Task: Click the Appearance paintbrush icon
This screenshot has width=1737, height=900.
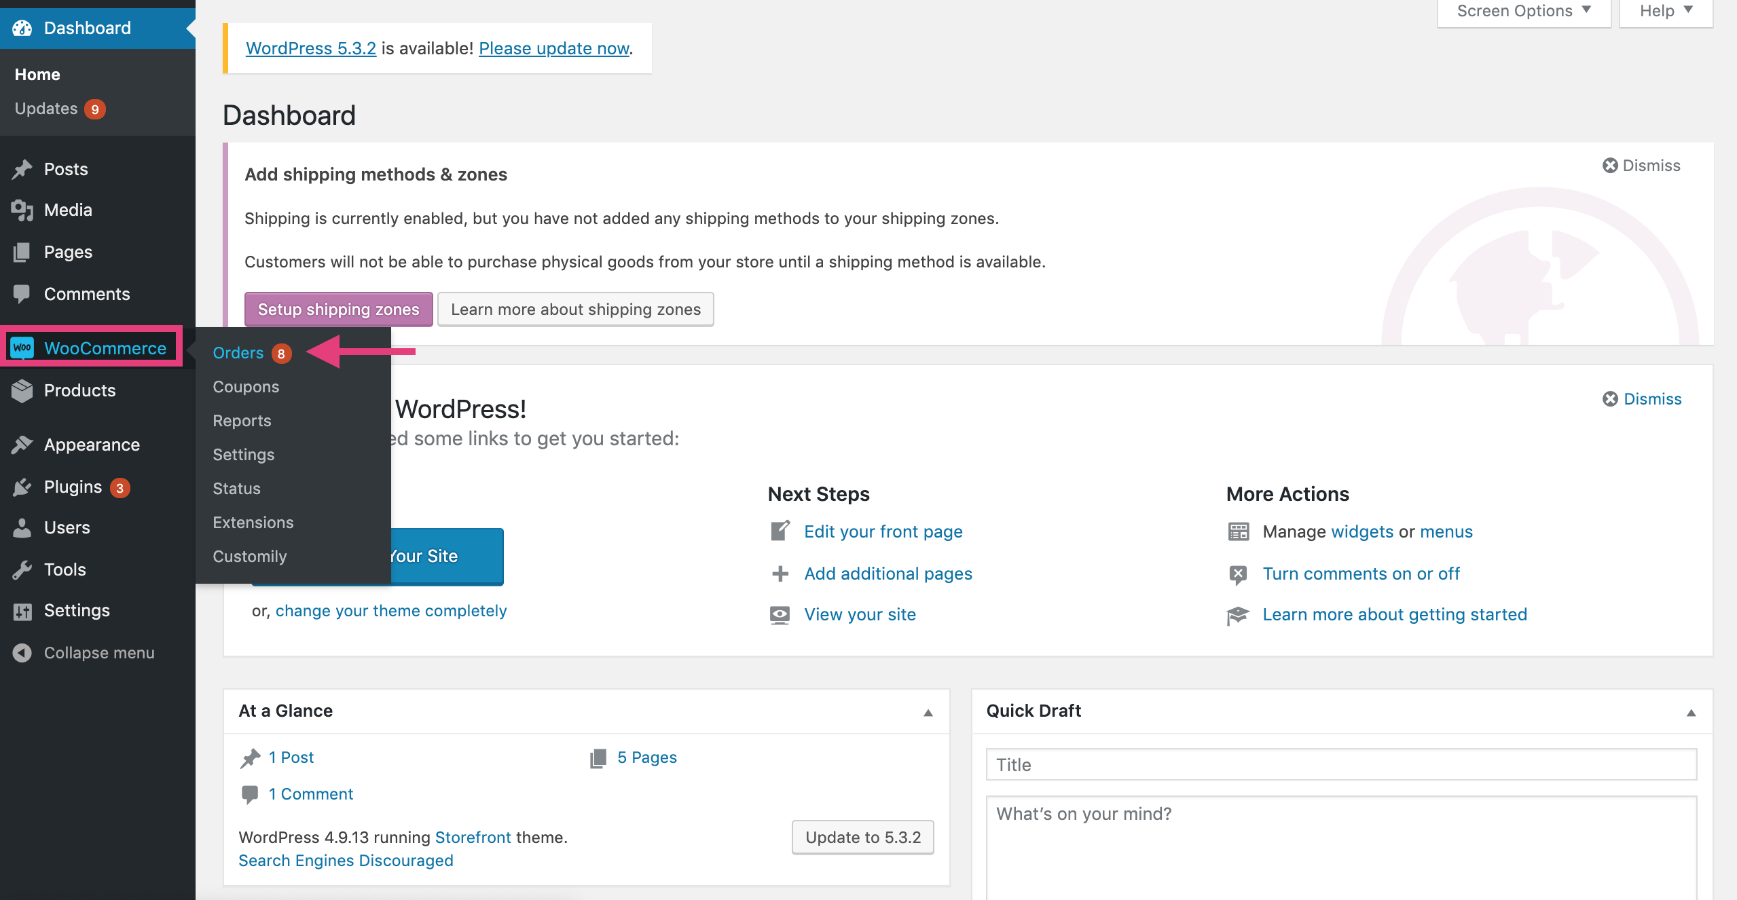Action: point(22,445)
